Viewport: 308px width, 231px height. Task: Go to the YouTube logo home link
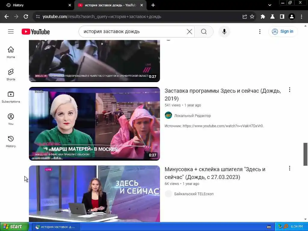pyautogui.click(x=35, y=32)
